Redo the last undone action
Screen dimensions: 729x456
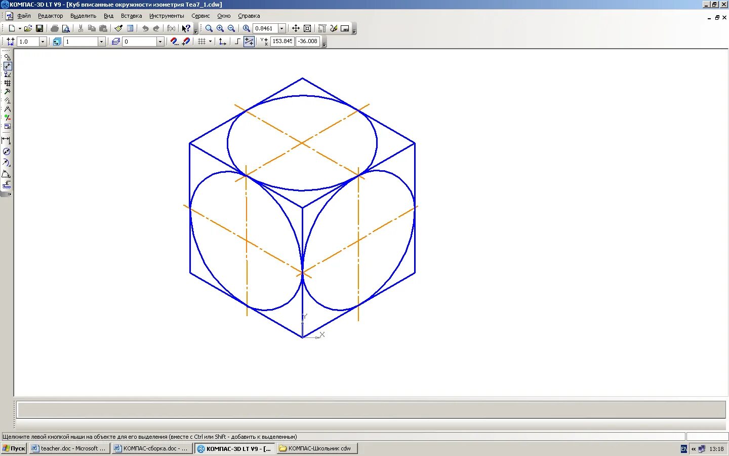[x=156, y=28]
